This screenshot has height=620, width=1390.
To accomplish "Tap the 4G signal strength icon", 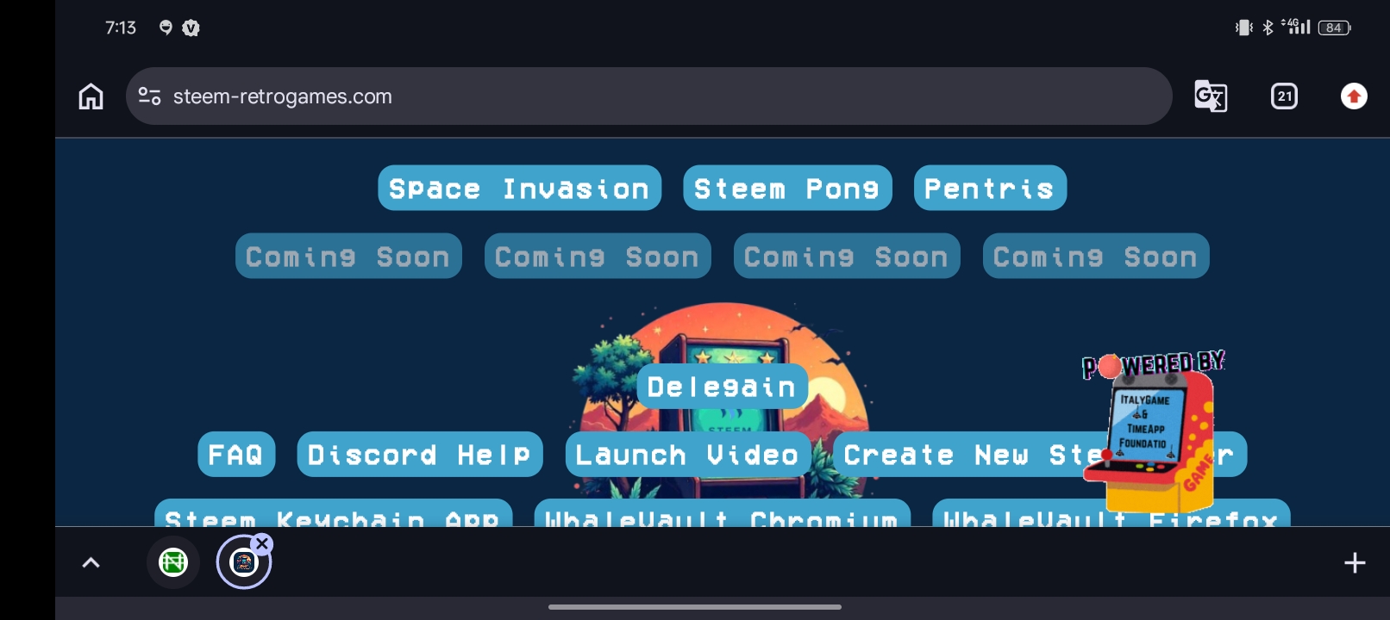I will pyautogui.click(x=1296, y=27).
